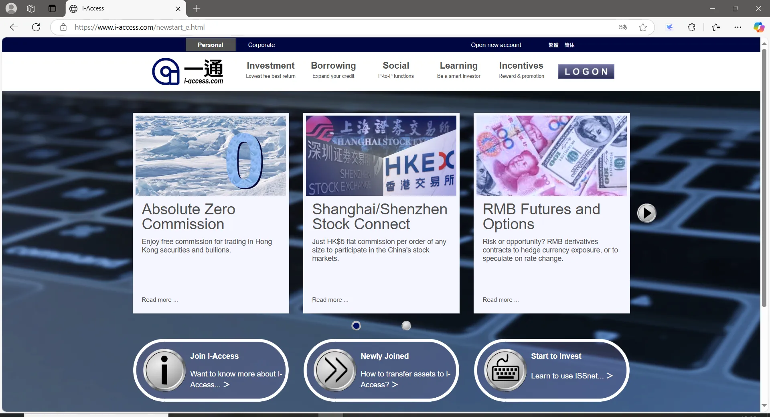
Task: Click the I-Access logo
Action: point(188,71)
